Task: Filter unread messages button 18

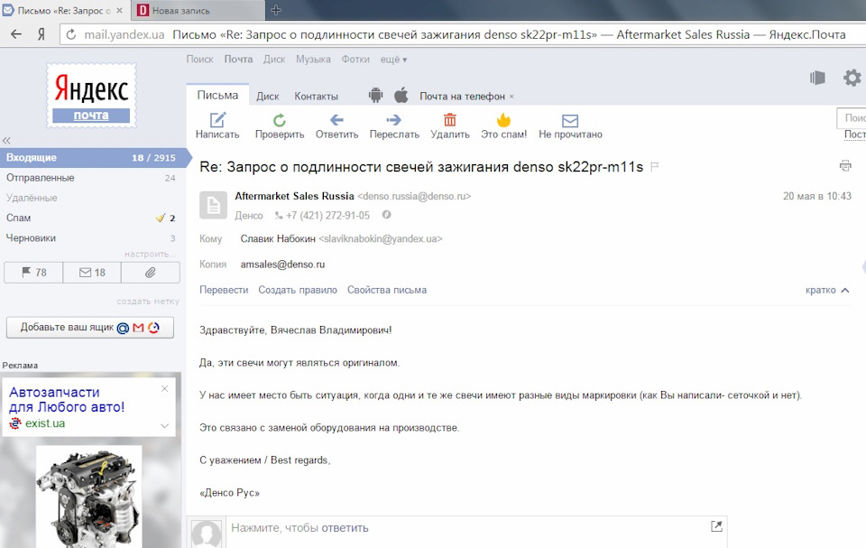Action: (92, 273)
